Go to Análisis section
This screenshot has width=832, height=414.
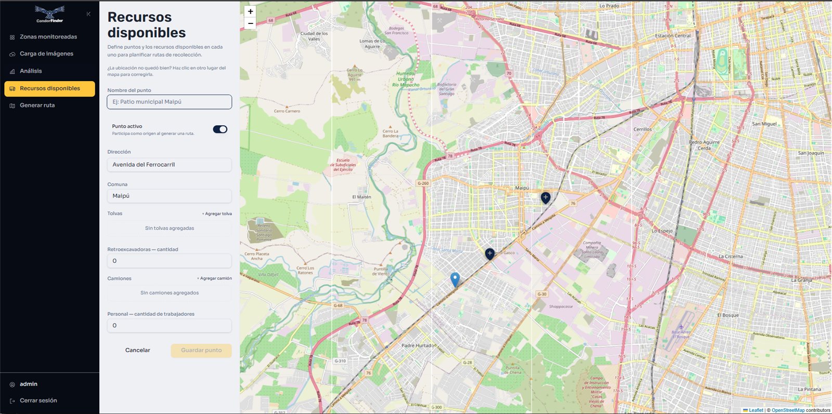click(x=31, y=71)
